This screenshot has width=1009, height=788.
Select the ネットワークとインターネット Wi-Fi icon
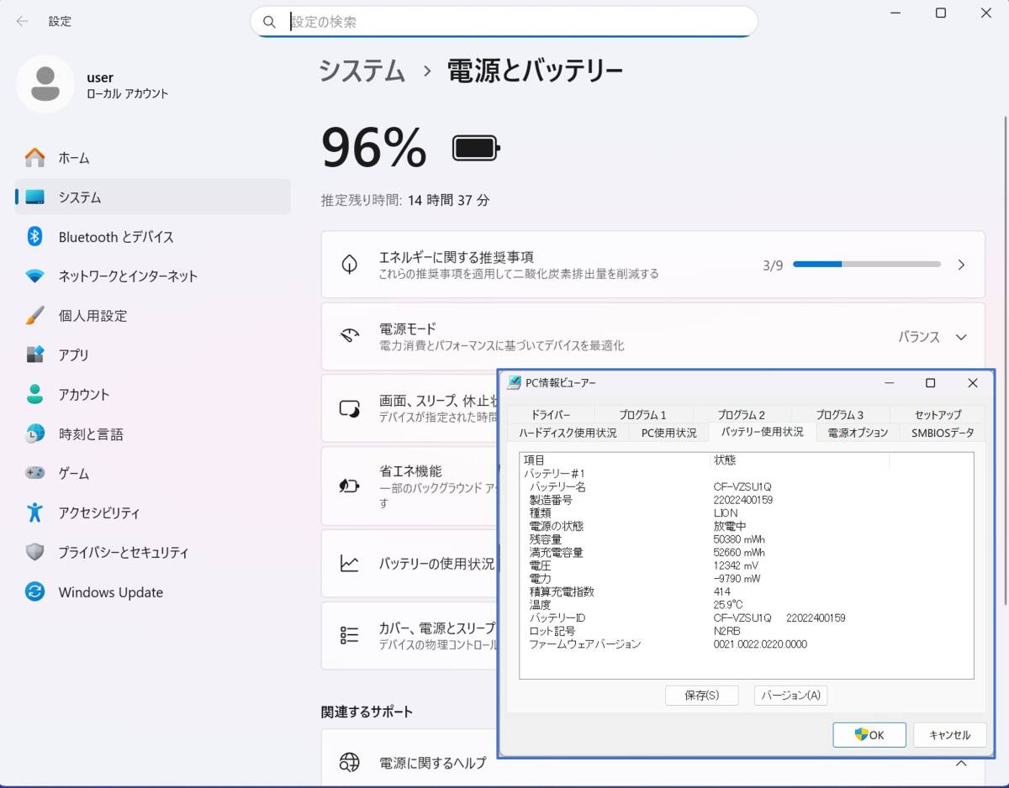(x=34, y=276)
